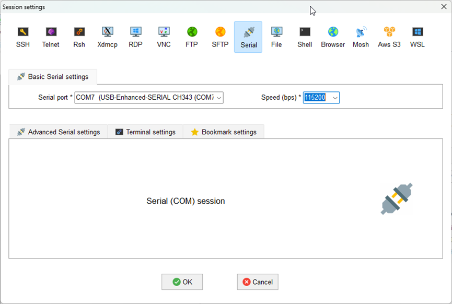Viewport: 452px width, 304px height.
Task: Open the Speed (bps) dropdown
Action: pyautogui.click(x=334, y=98)
